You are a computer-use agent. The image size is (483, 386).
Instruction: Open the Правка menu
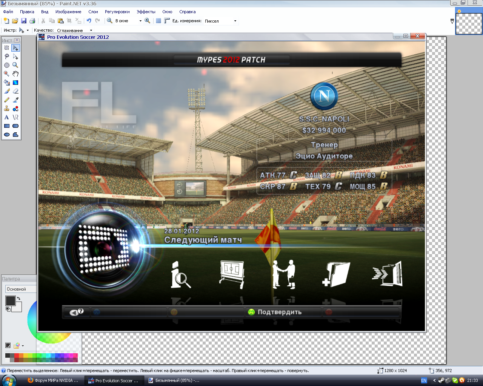coord(27,12)
